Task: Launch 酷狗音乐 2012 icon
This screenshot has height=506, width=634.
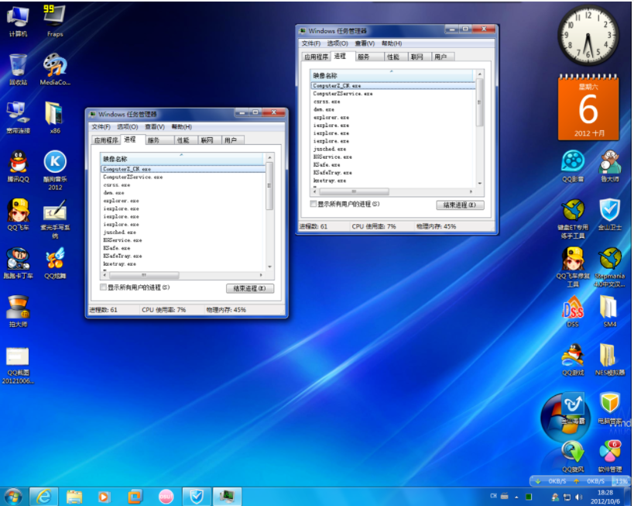Action: (55, 170)
